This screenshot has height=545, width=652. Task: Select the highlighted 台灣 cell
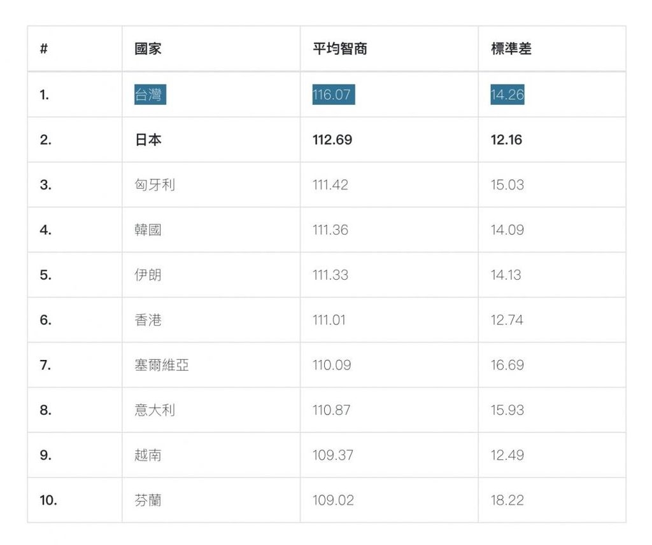point(149,95)
